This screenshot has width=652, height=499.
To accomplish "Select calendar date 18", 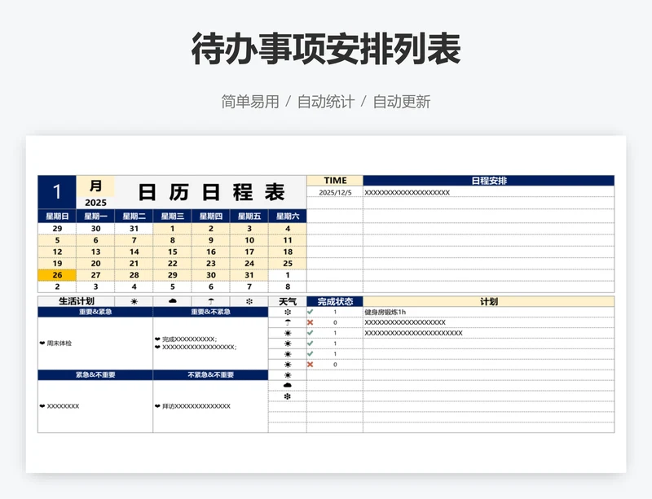I will point(288,252).
